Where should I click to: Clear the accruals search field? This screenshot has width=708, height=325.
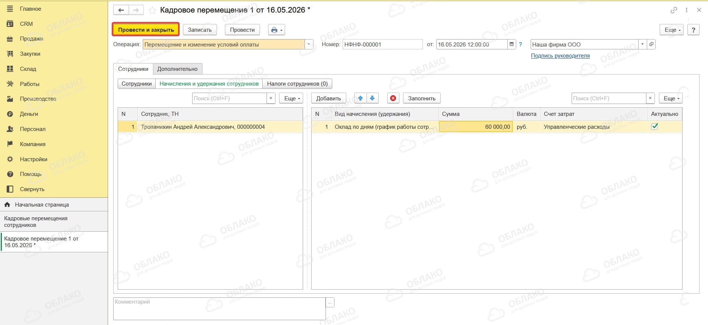(650, 98)
